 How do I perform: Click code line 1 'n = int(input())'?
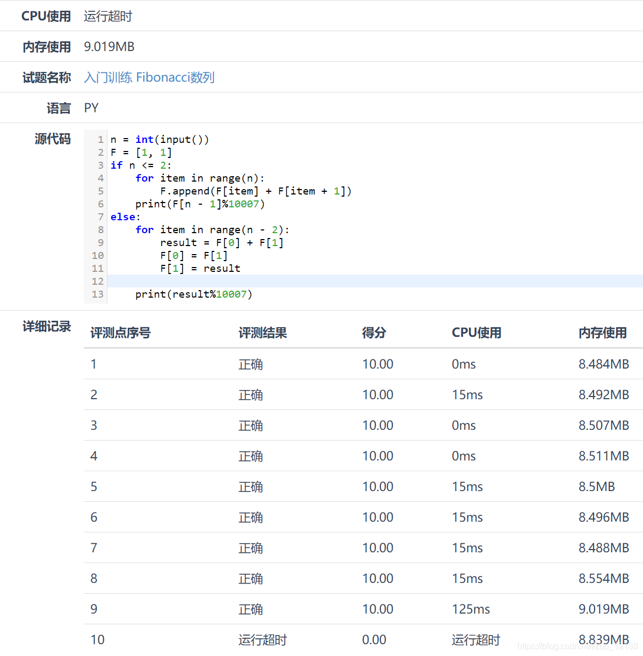[160, 140]
